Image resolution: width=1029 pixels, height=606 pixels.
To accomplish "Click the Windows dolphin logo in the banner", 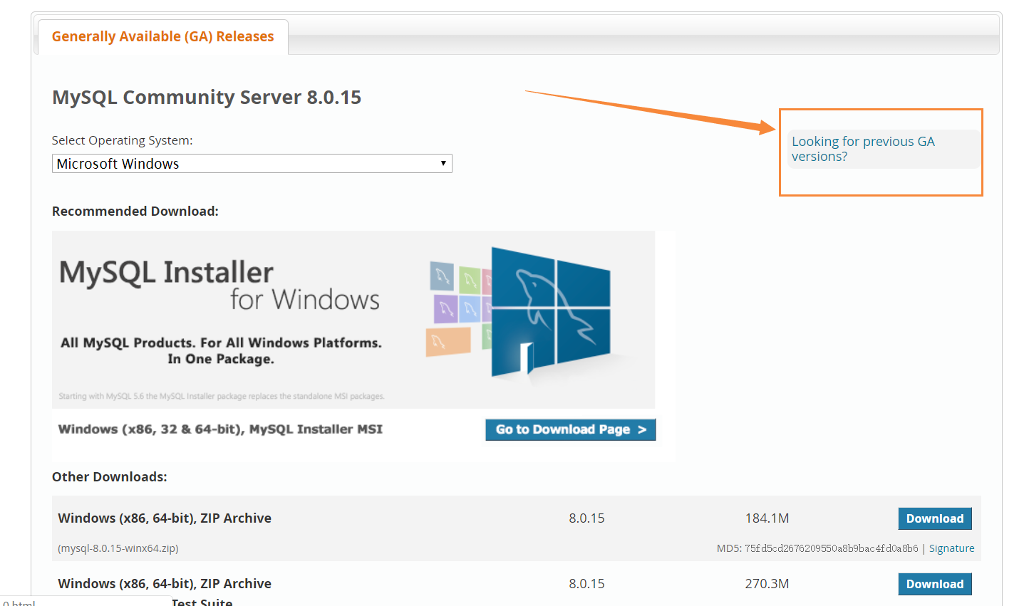I will click(550, 311).
